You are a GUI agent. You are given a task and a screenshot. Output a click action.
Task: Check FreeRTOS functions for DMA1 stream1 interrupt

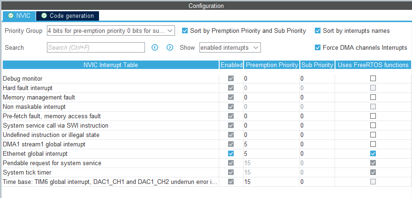[x=373, y=144]
